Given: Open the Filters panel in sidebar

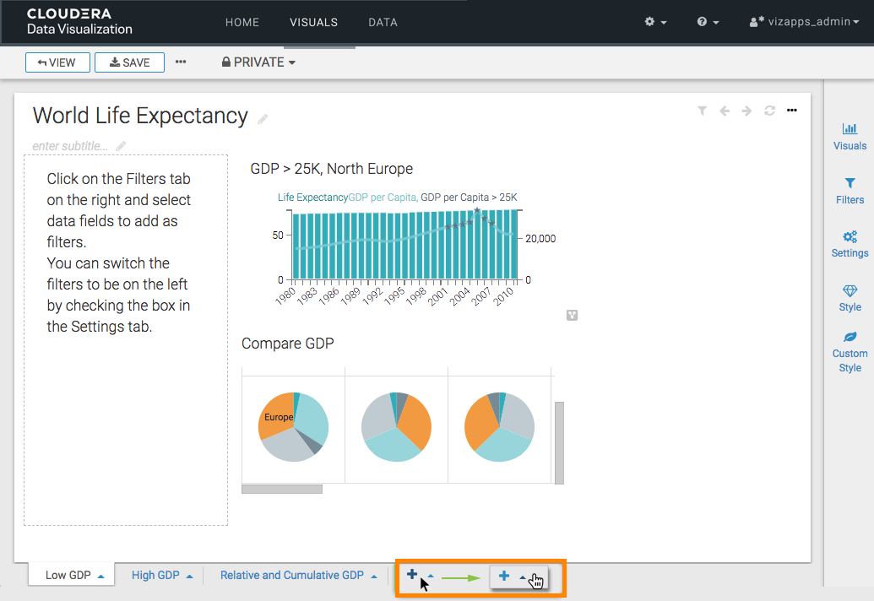Looking at the screenshot, I should coord(850,191).
